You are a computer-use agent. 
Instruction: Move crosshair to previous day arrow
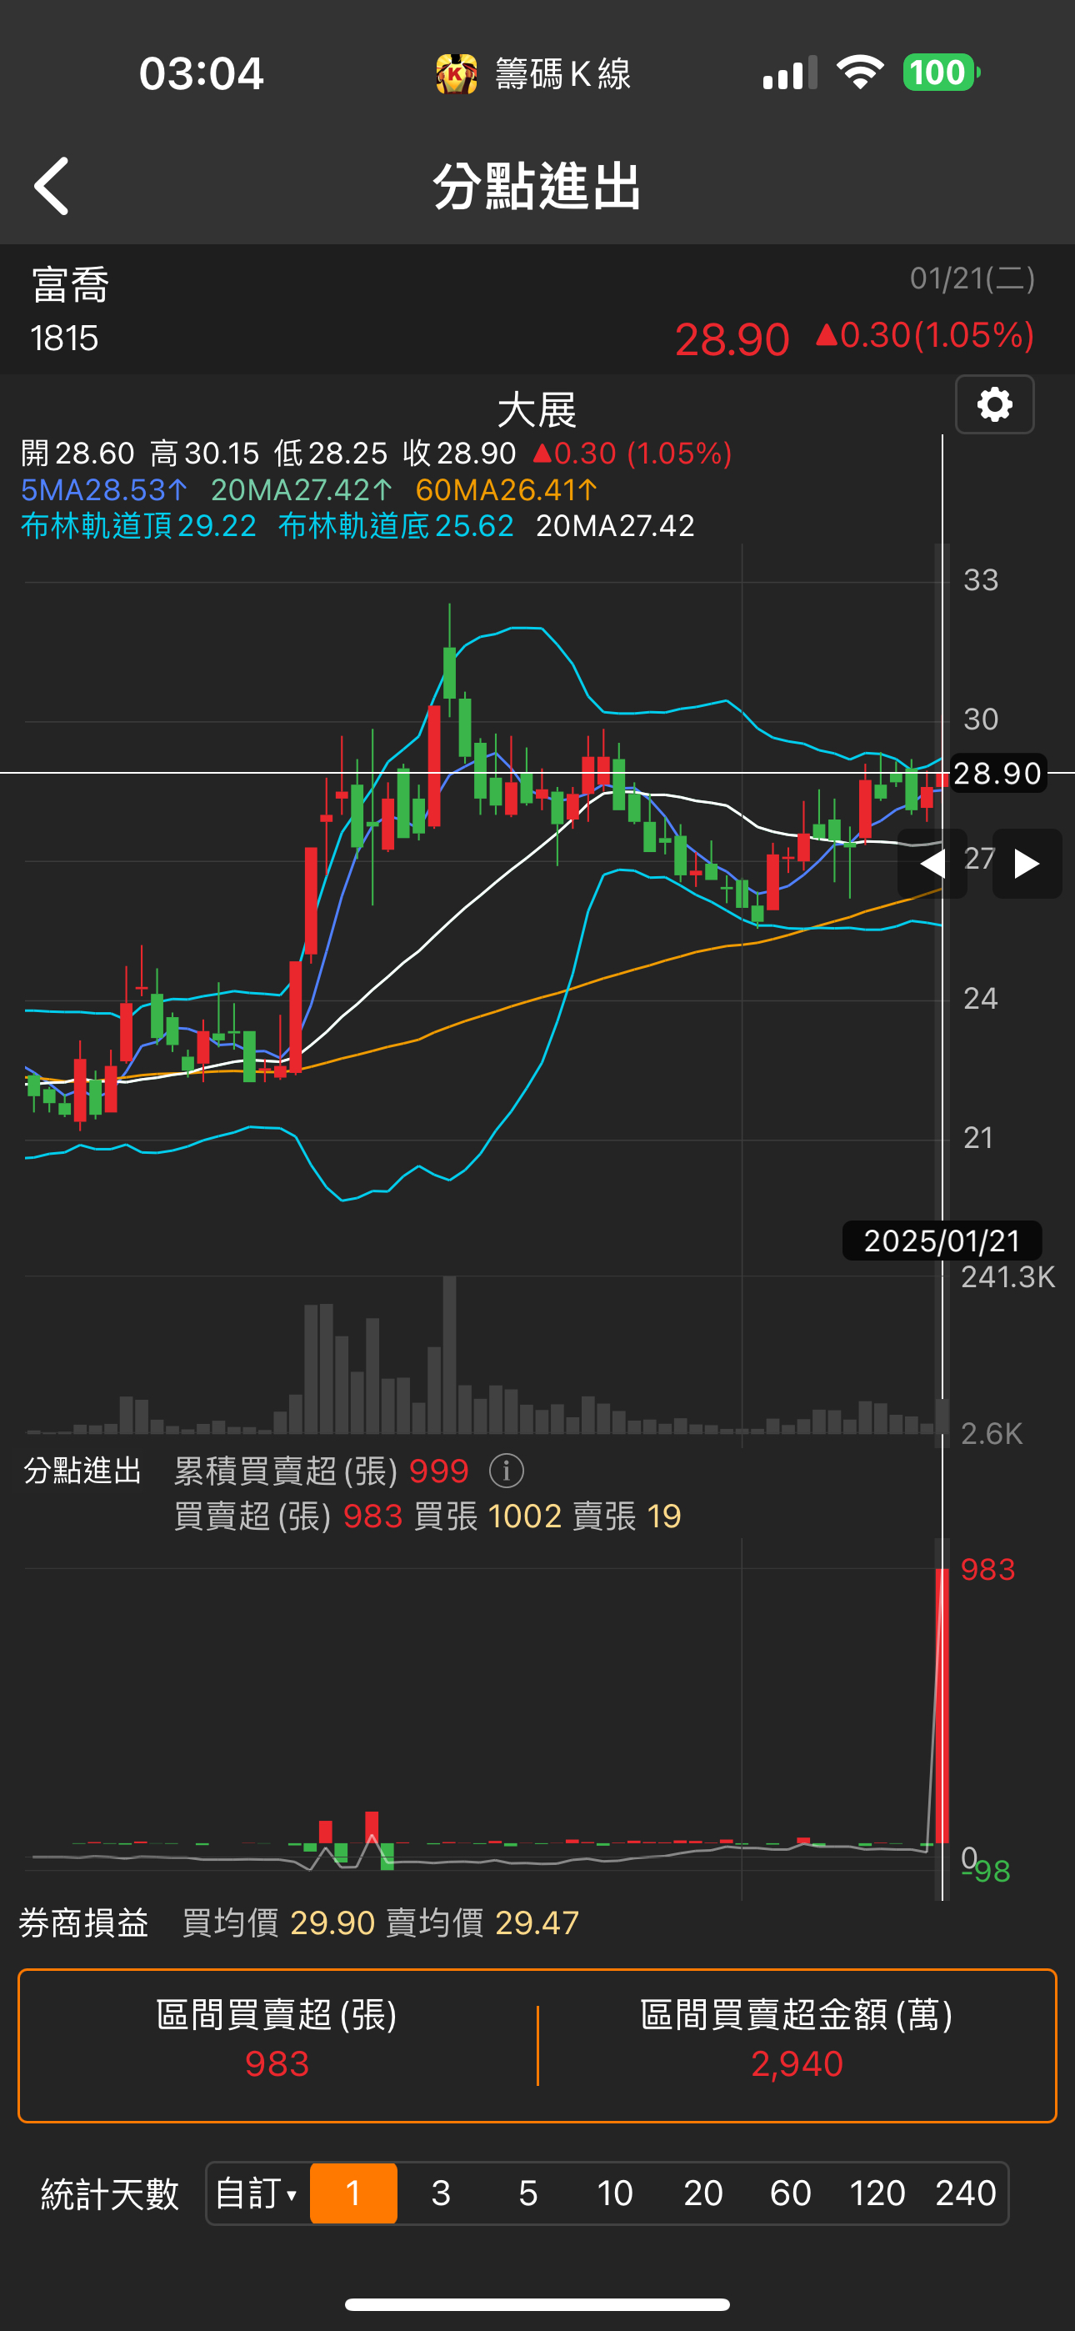pos(932,863)
